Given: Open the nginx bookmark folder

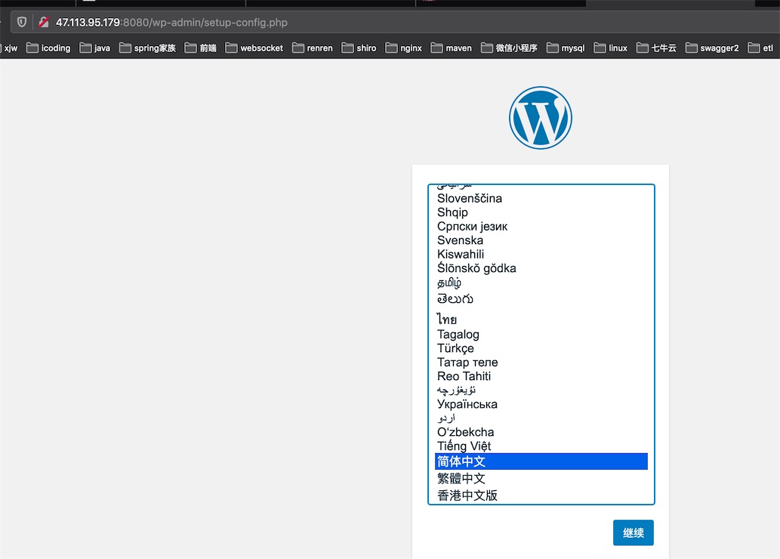Looking at the screenshot, I should pyautogui.click(x=404, y=48).
